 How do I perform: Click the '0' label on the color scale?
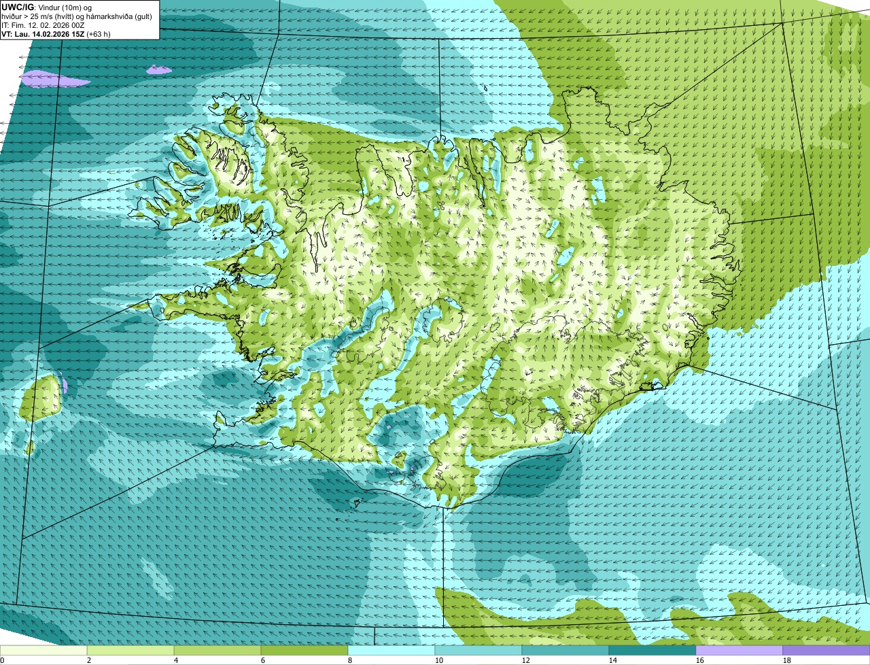tap(2, 660)
